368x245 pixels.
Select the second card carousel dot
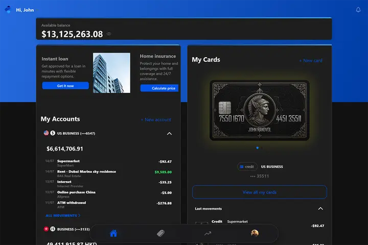pyautogui.click(x=262, y=148)
